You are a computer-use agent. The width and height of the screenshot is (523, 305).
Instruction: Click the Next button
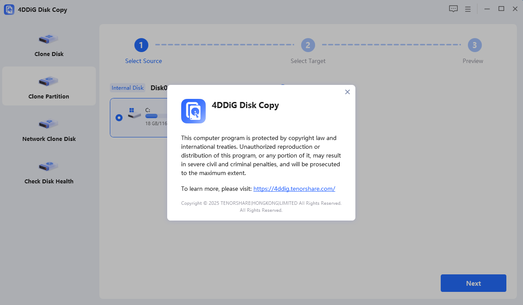(473, 283)
